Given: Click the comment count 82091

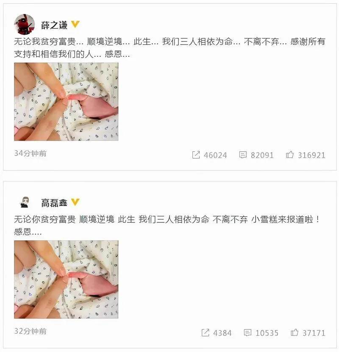Looking at the screenshot, I should pyautogui.click(x=262, y=155).
